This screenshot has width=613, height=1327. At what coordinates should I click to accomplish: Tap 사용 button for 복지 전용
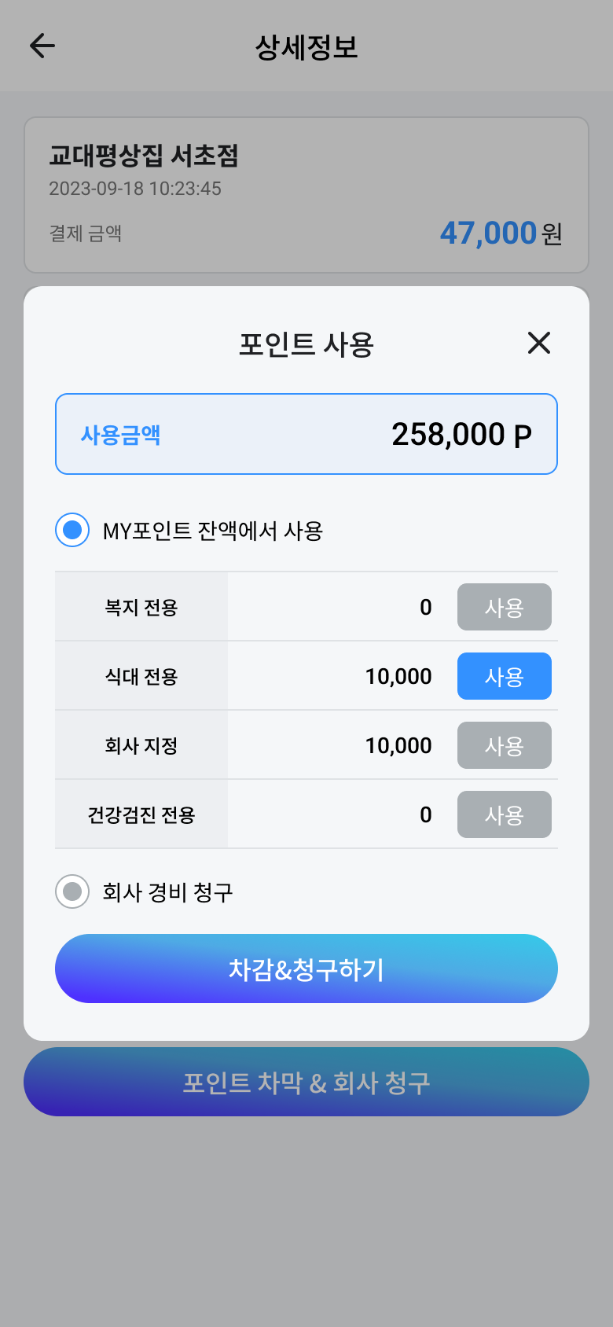pos(504,607)
